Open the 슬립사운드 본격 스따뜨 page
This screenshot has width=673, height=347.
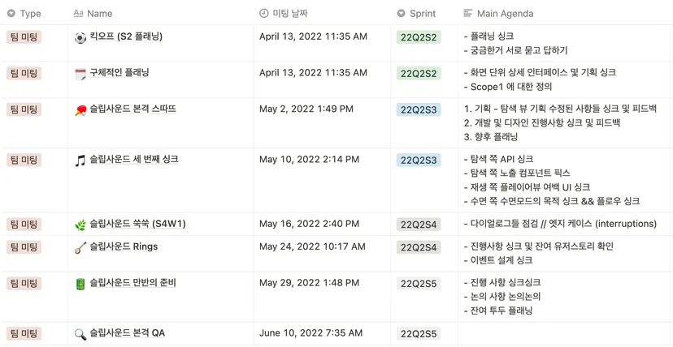(x=133, y=109)
